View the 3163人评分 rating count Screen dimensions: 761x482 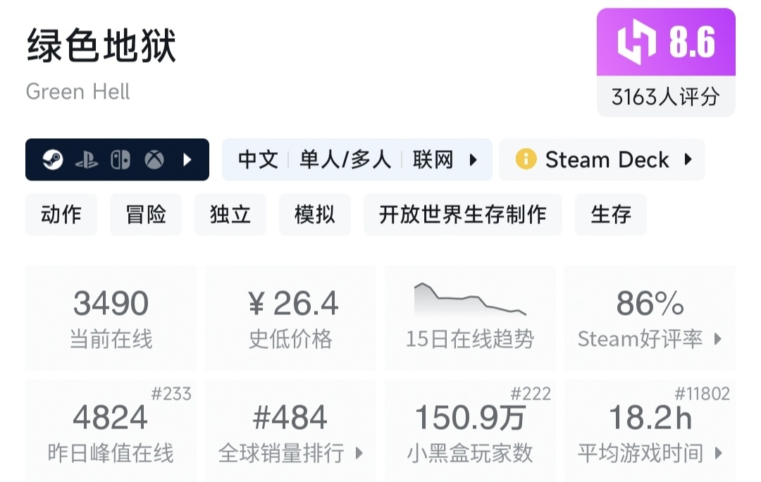click(665, 97)
